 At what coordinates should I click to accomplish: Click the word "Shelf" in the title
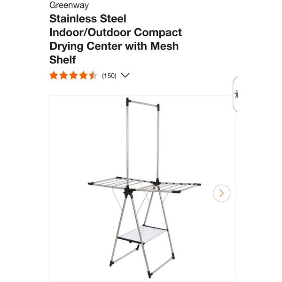[63, 59]
